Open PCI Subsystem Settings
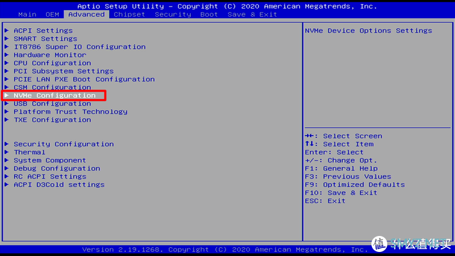This screenshot has width=455, height=256. tap(64, 71)
